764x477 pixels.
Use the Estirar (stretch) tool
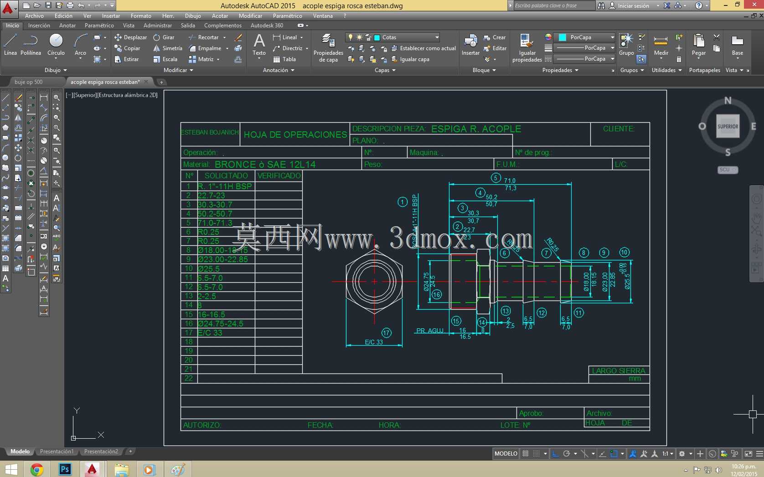click(x=127, y=59)
